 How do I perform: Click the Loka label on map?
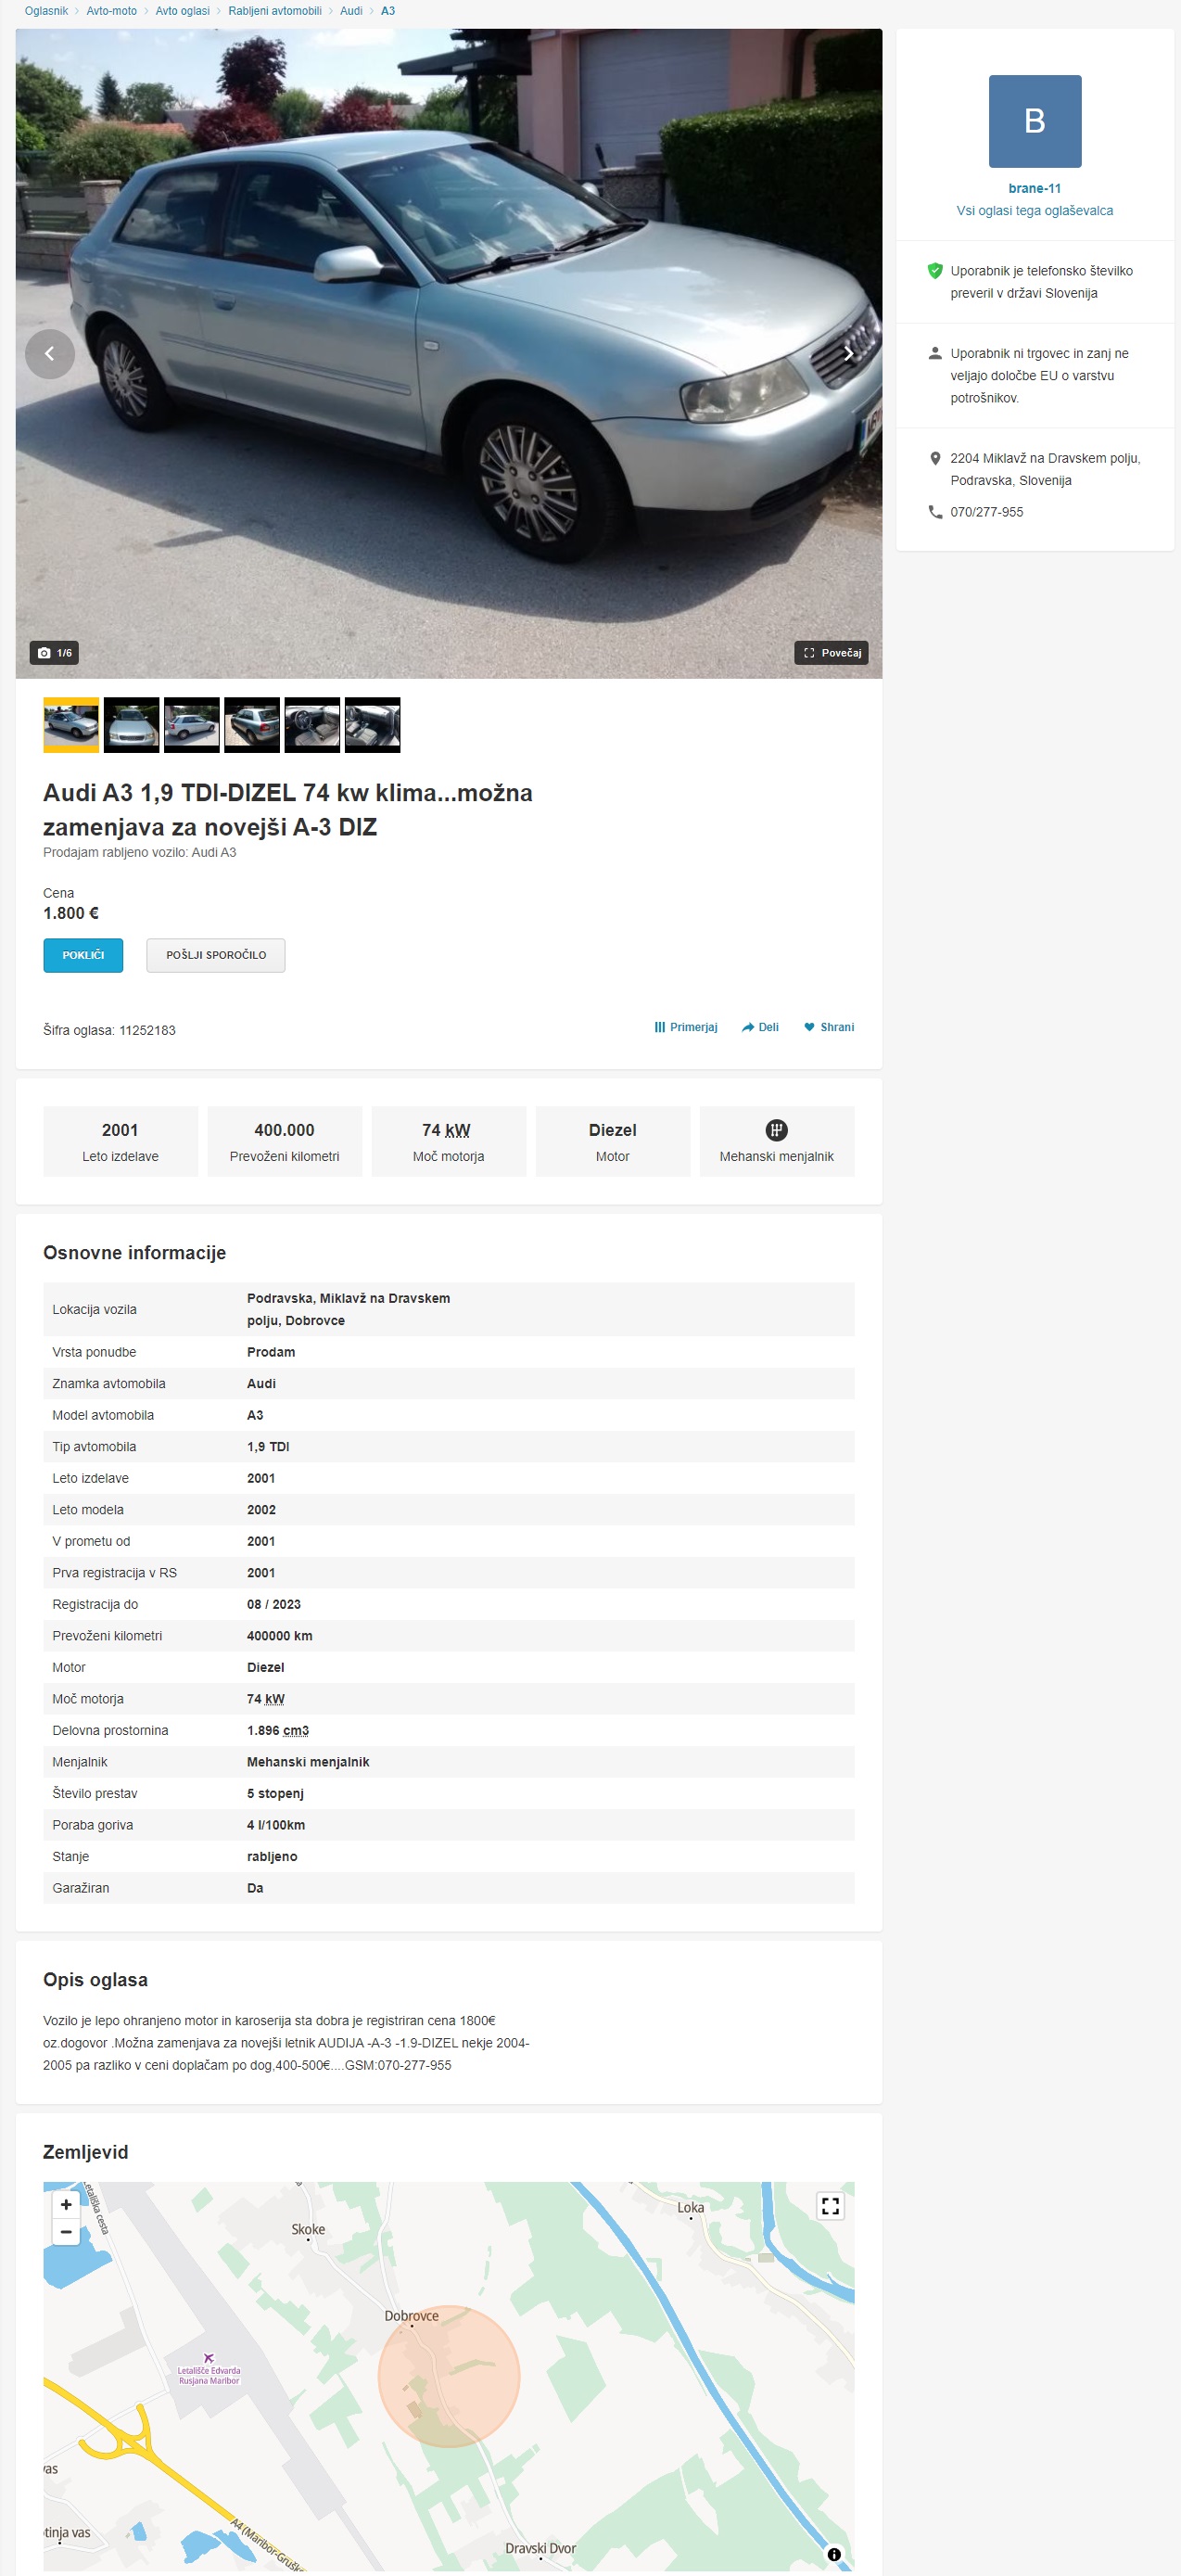tap(691, 2207)
